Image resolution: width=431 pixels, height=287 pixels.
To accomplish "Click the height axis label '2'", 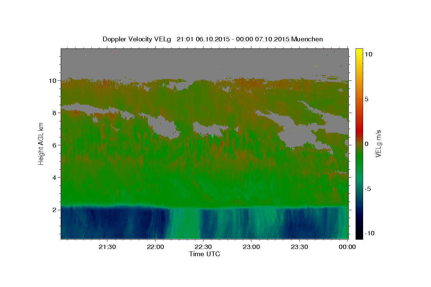I will [55, 210].
